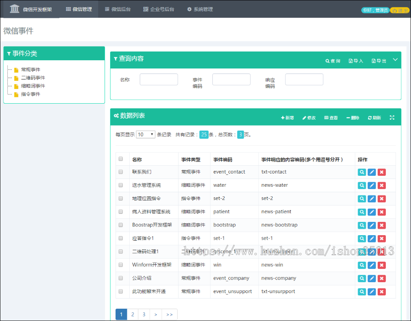Expand table to fullscreen with the expand icon

click(x=392, y=118)
